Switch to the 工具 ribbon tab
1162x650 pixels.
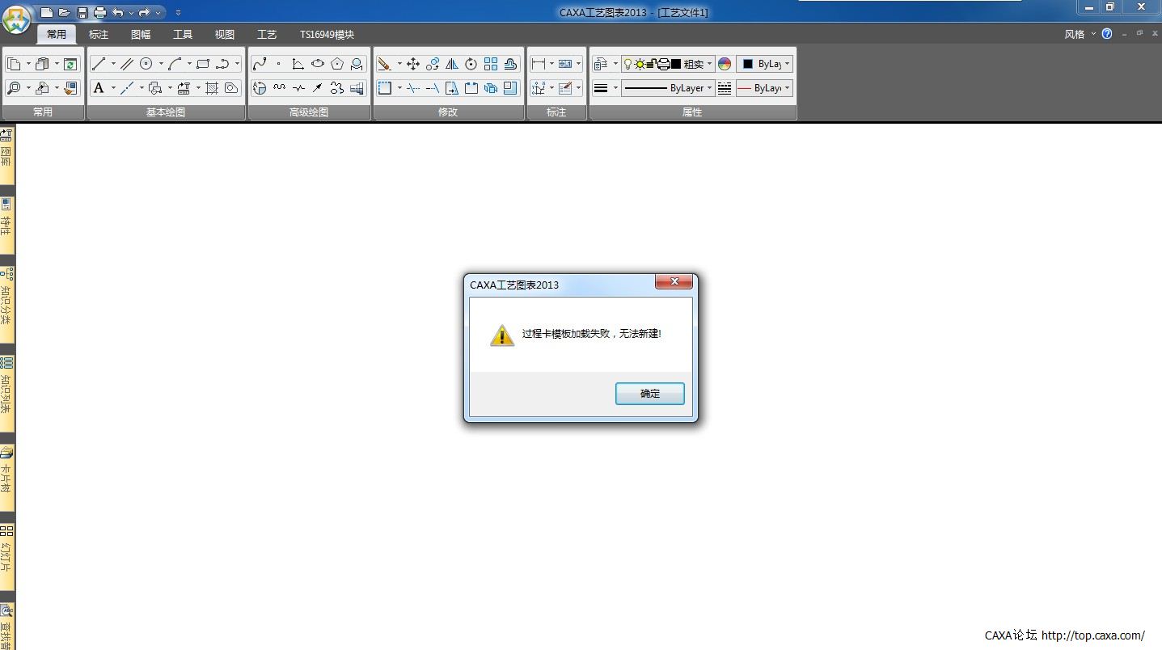183,35
